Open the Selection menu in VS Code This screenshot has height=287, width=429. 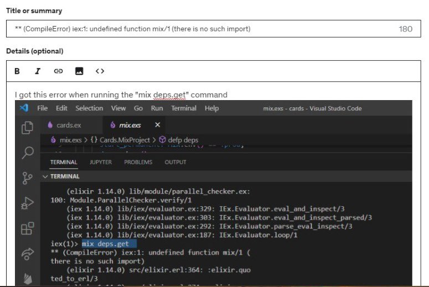(x=89, y=108)
